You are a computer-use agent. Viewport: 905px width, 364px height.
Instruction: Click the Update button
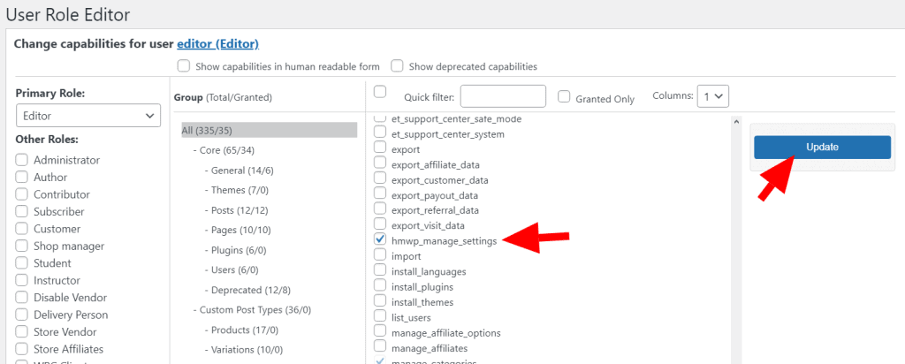(x=822, y=147)
